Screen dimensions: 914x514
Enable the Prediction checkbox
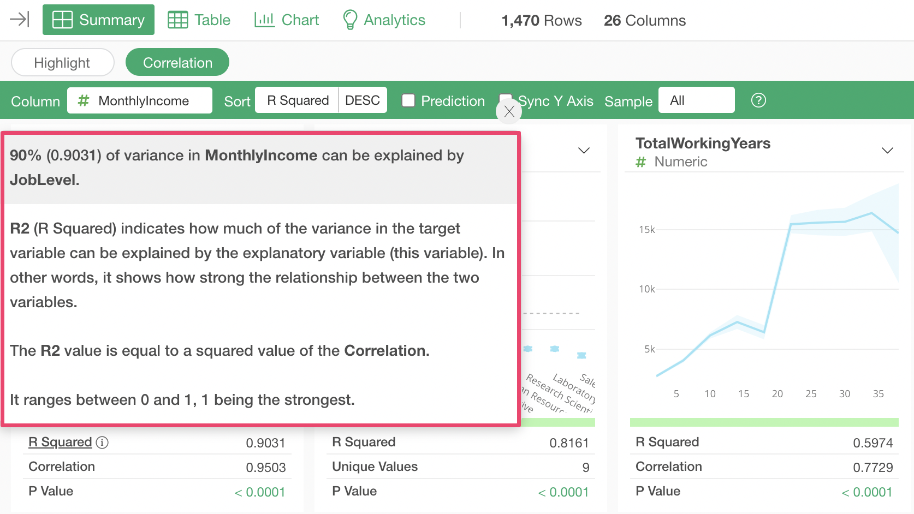tap(408, 100)
